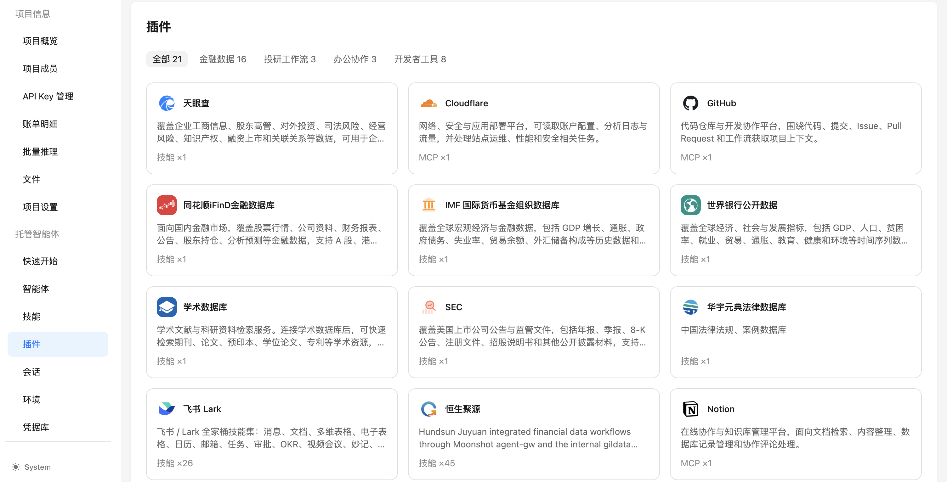Open the 飞书 Lark card title

[202, 409]
